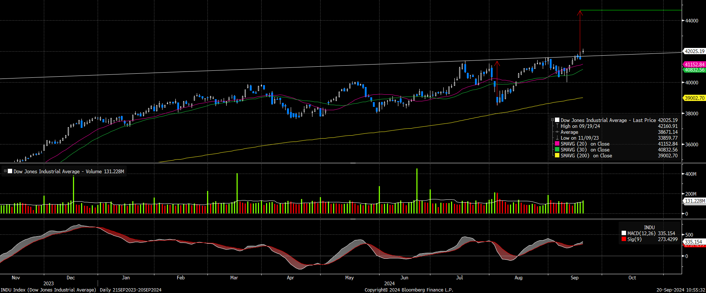This screenshot has width=706, height=293.
Task: Click the magenta 41152.84 axis tag
Action: (694, 64)
